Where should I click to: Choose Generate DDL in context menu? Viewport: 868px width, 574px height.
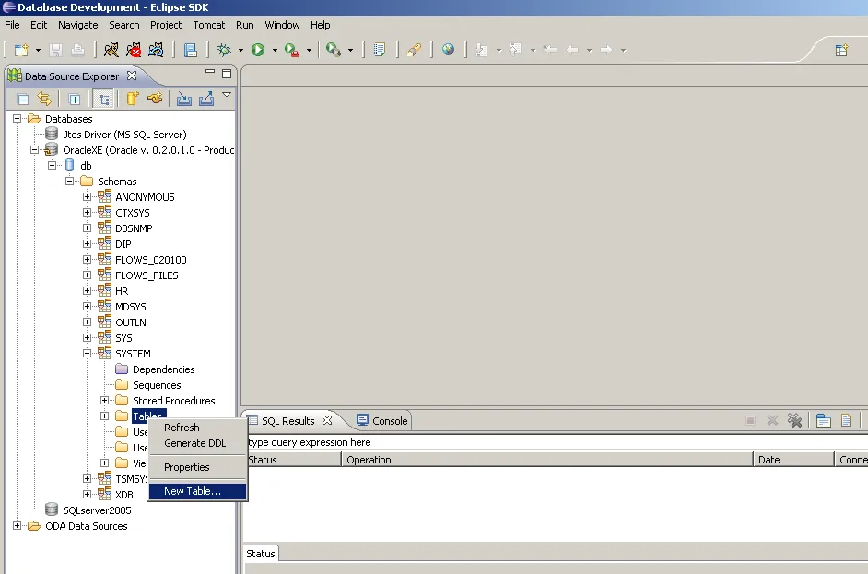(x=194, y=443)
